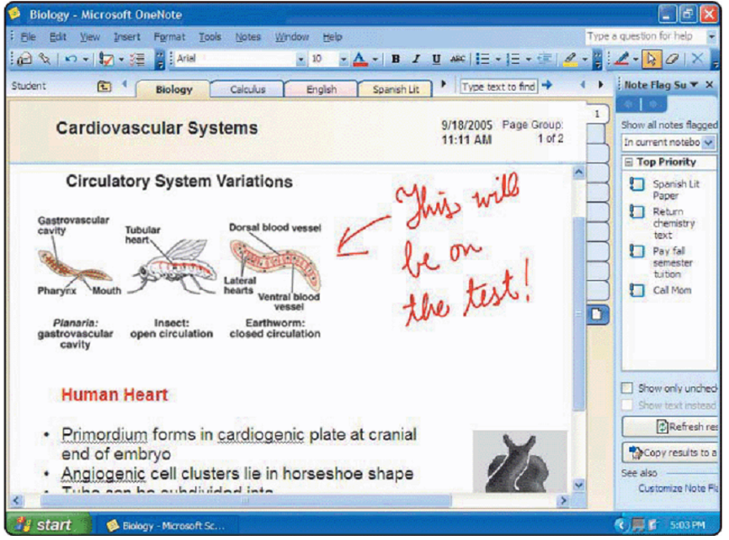Choose the Selection arrow tool

point(651,60)
